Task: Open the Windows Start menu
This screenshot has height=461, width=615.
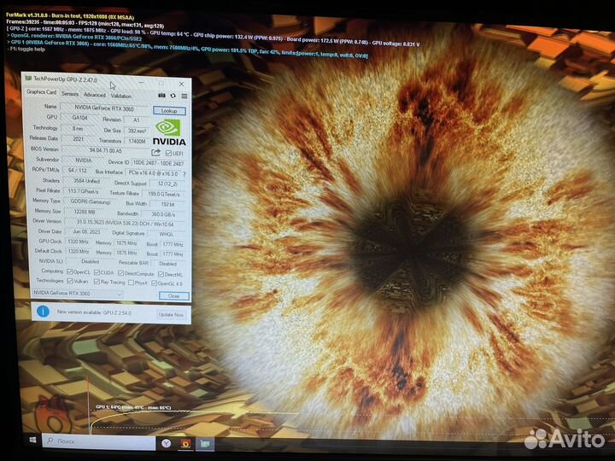Action: tap(33, 441)
